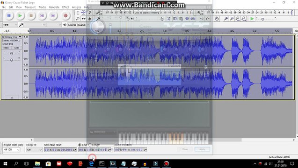Skip to end of the track
This screenshot has height=168, width=298.
pyautogui.click(x=53, y=16)
